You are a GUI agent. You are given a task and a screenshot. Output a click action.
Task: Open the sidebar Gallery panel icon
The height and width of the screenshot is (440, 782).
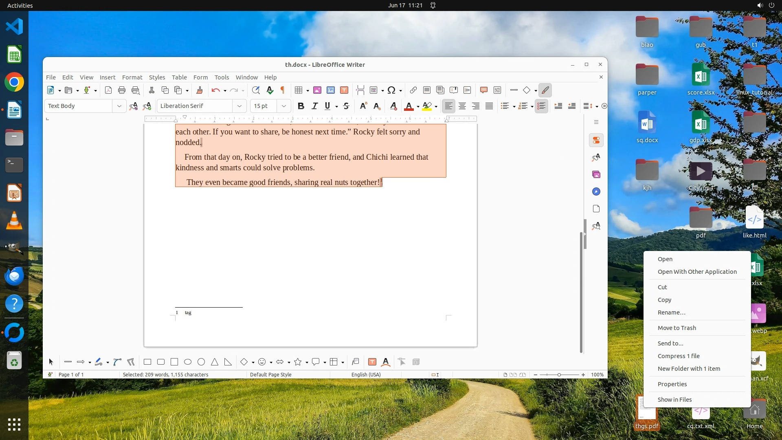tap(596, 175)
